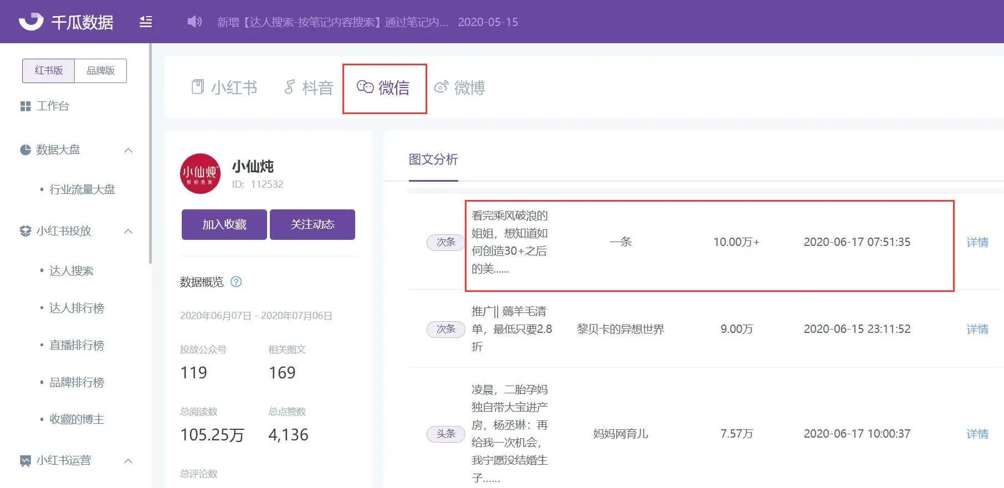Click the 总点赞数 value 4,136
Image resolution: width=1004 pixels, height=488 pixels.
click(288, 435)
